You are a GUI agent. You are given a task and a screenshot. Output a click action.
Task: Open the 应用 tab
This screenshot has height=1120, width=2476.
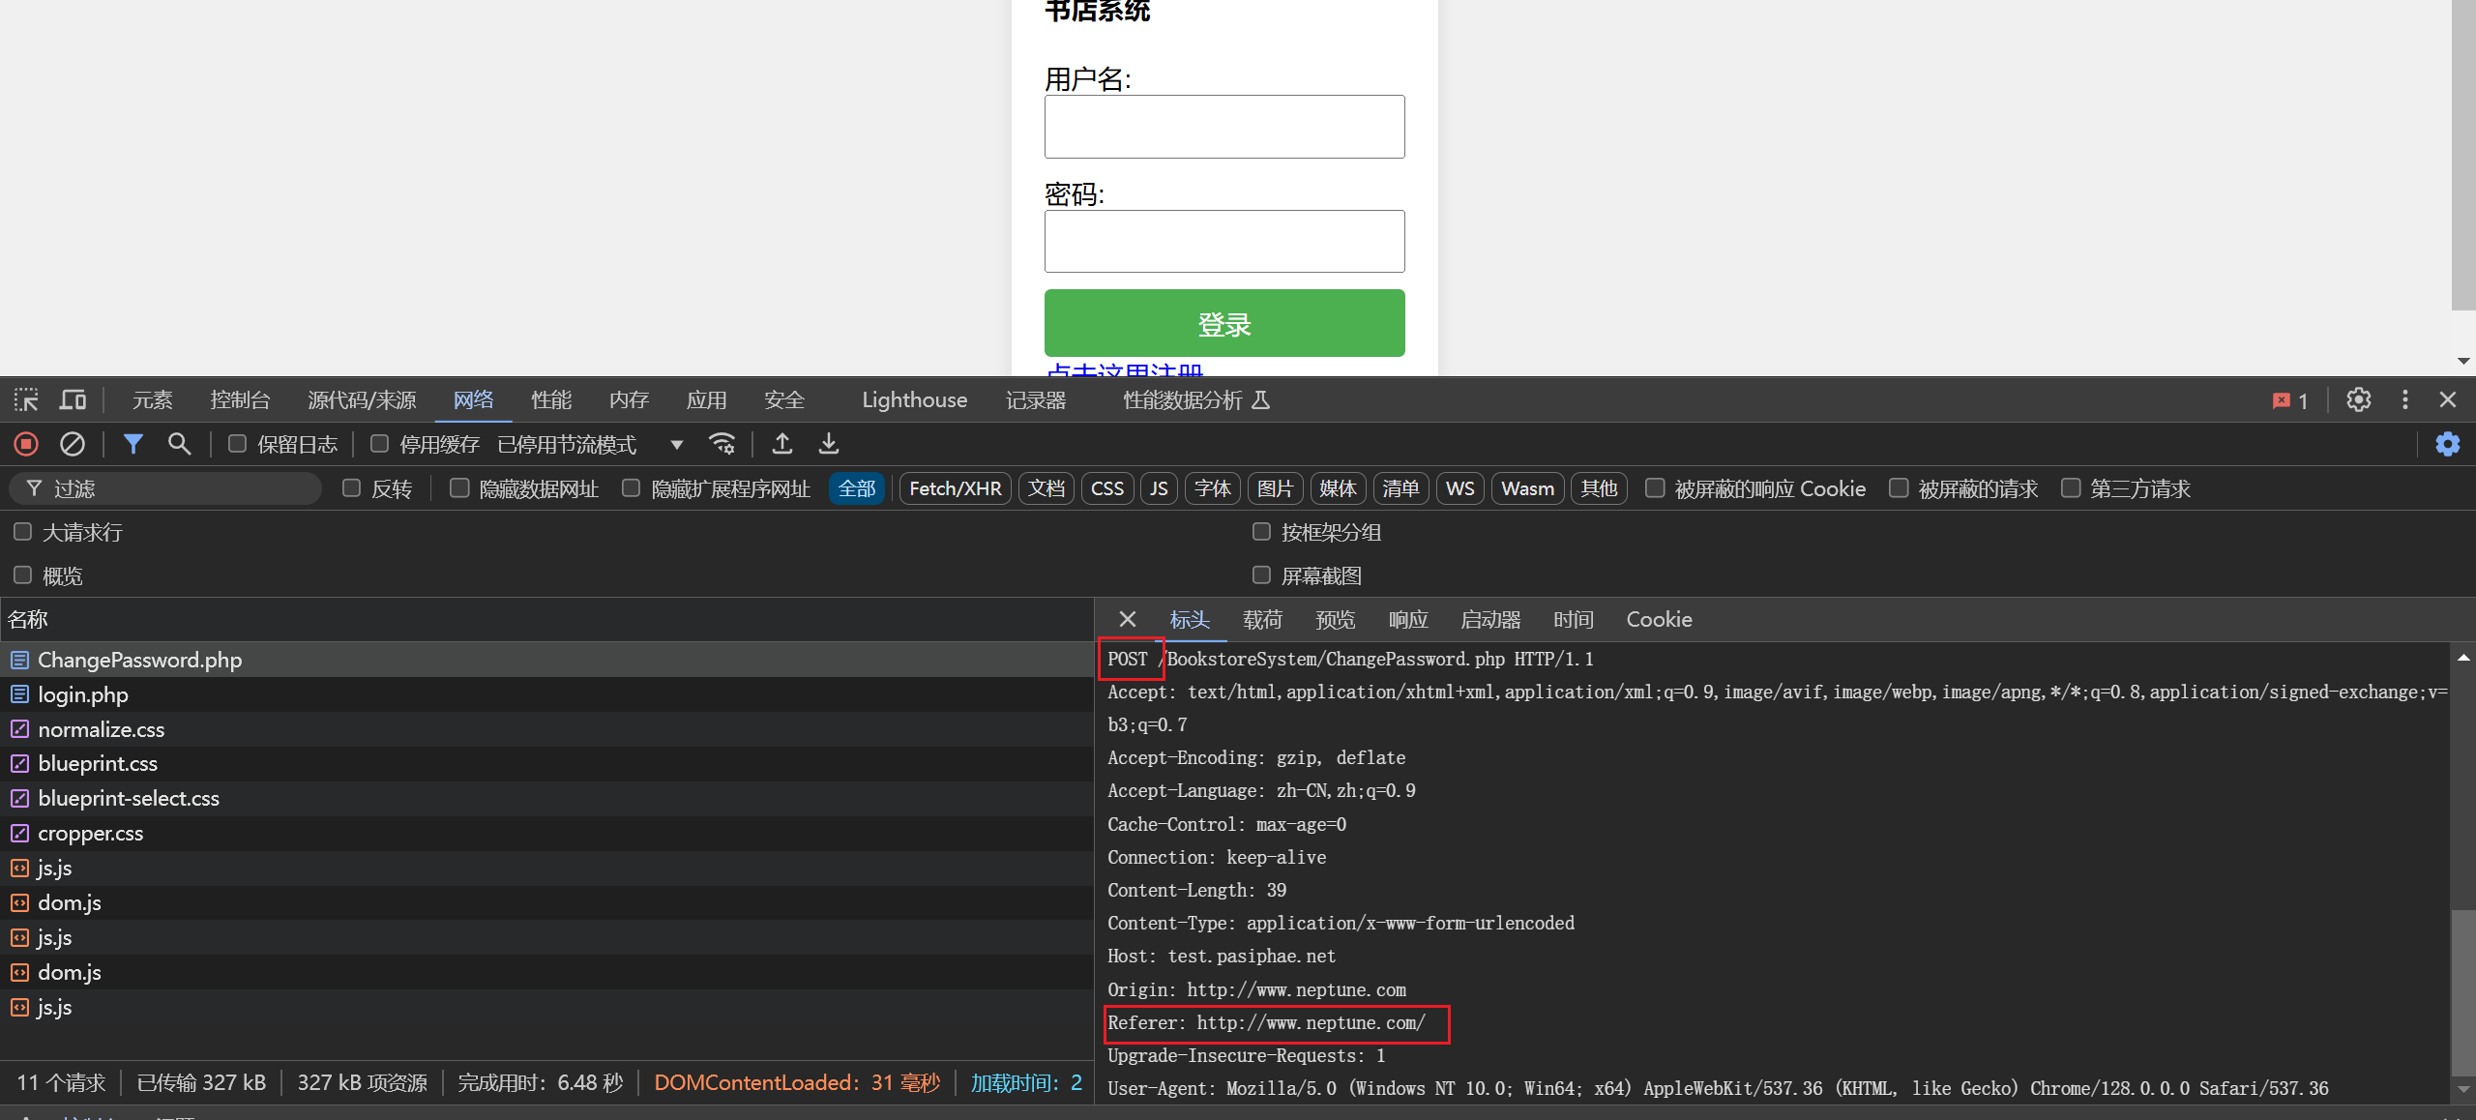click(706, 400)
